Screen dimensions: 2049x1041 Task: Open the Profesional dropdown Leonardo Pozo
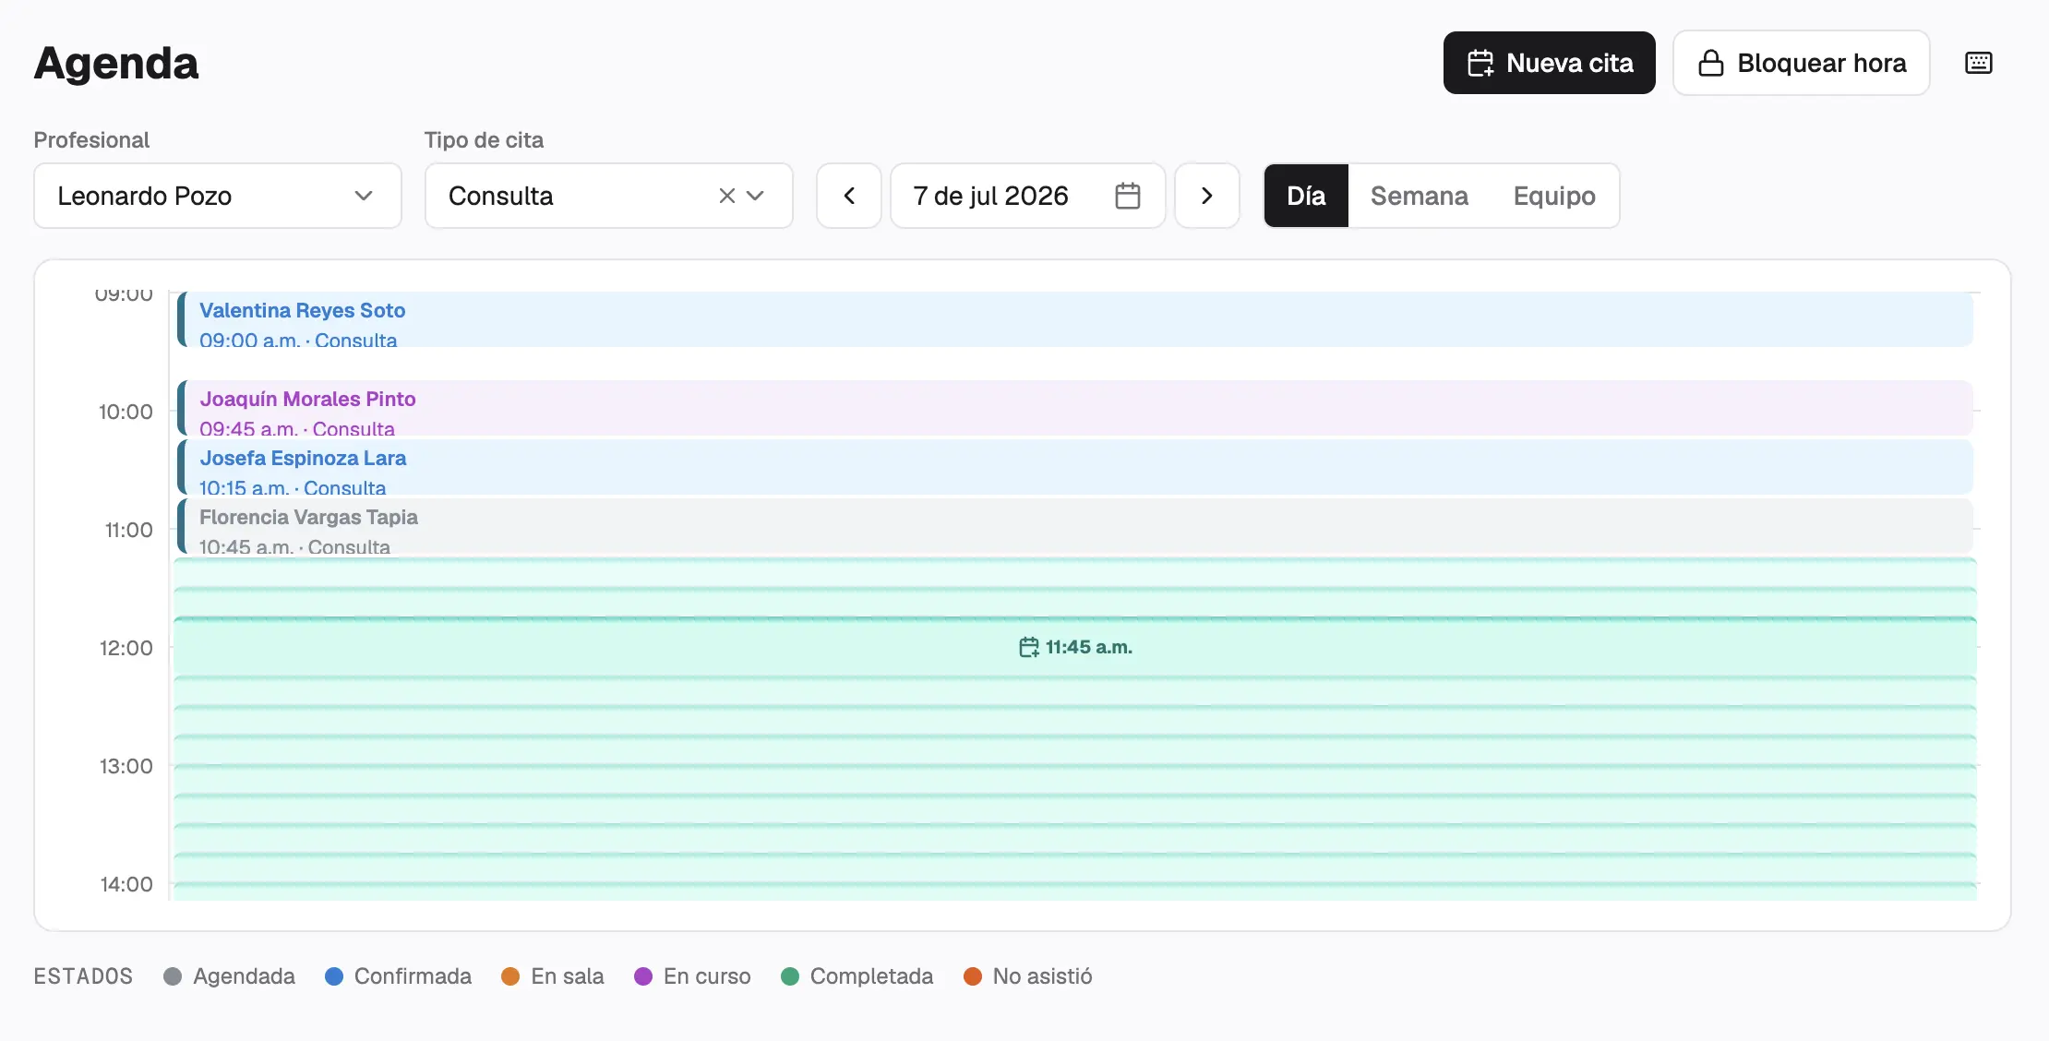pos(218,196)
